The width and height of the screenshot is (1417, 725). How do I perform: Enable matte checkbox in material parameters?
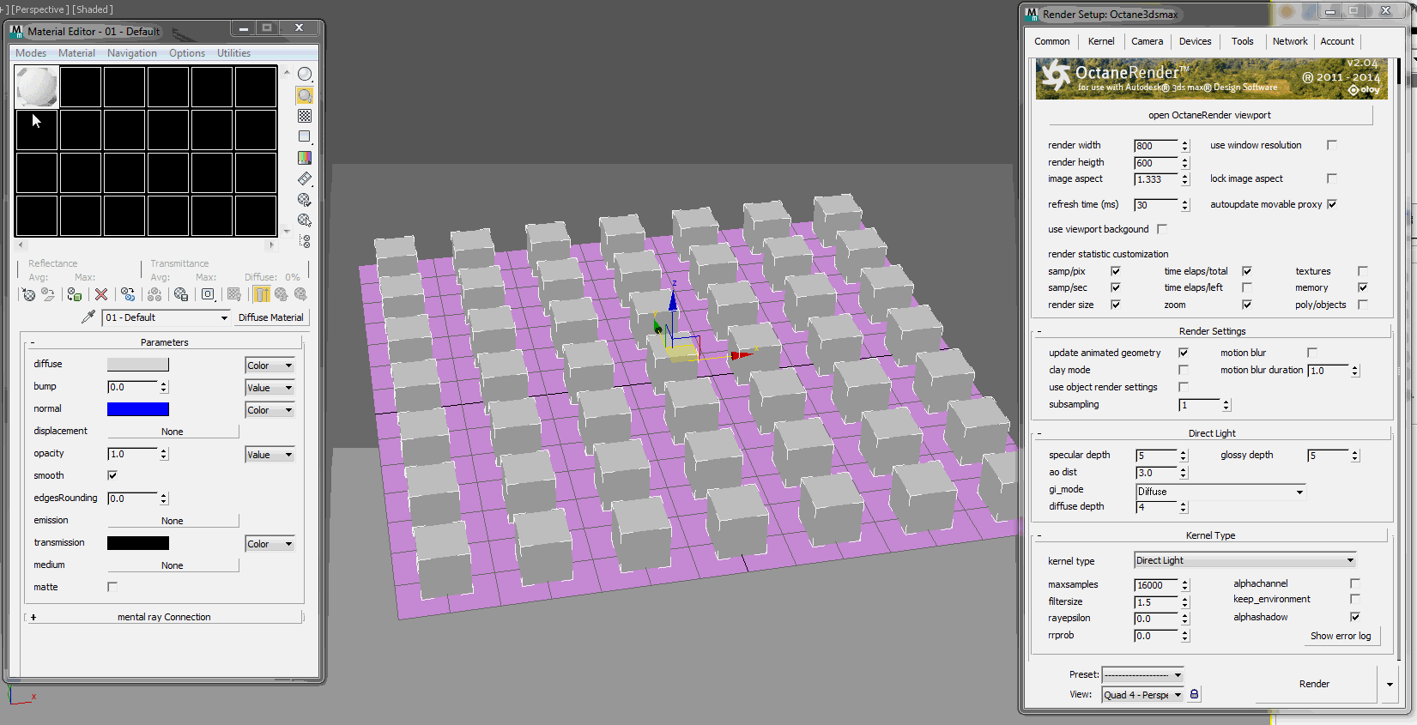pos(112,587)
